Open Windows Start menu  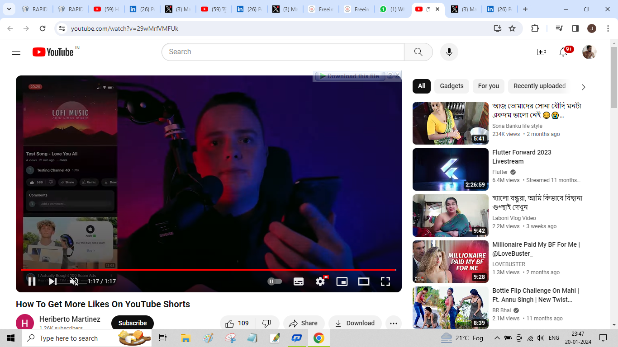(11, 338)
